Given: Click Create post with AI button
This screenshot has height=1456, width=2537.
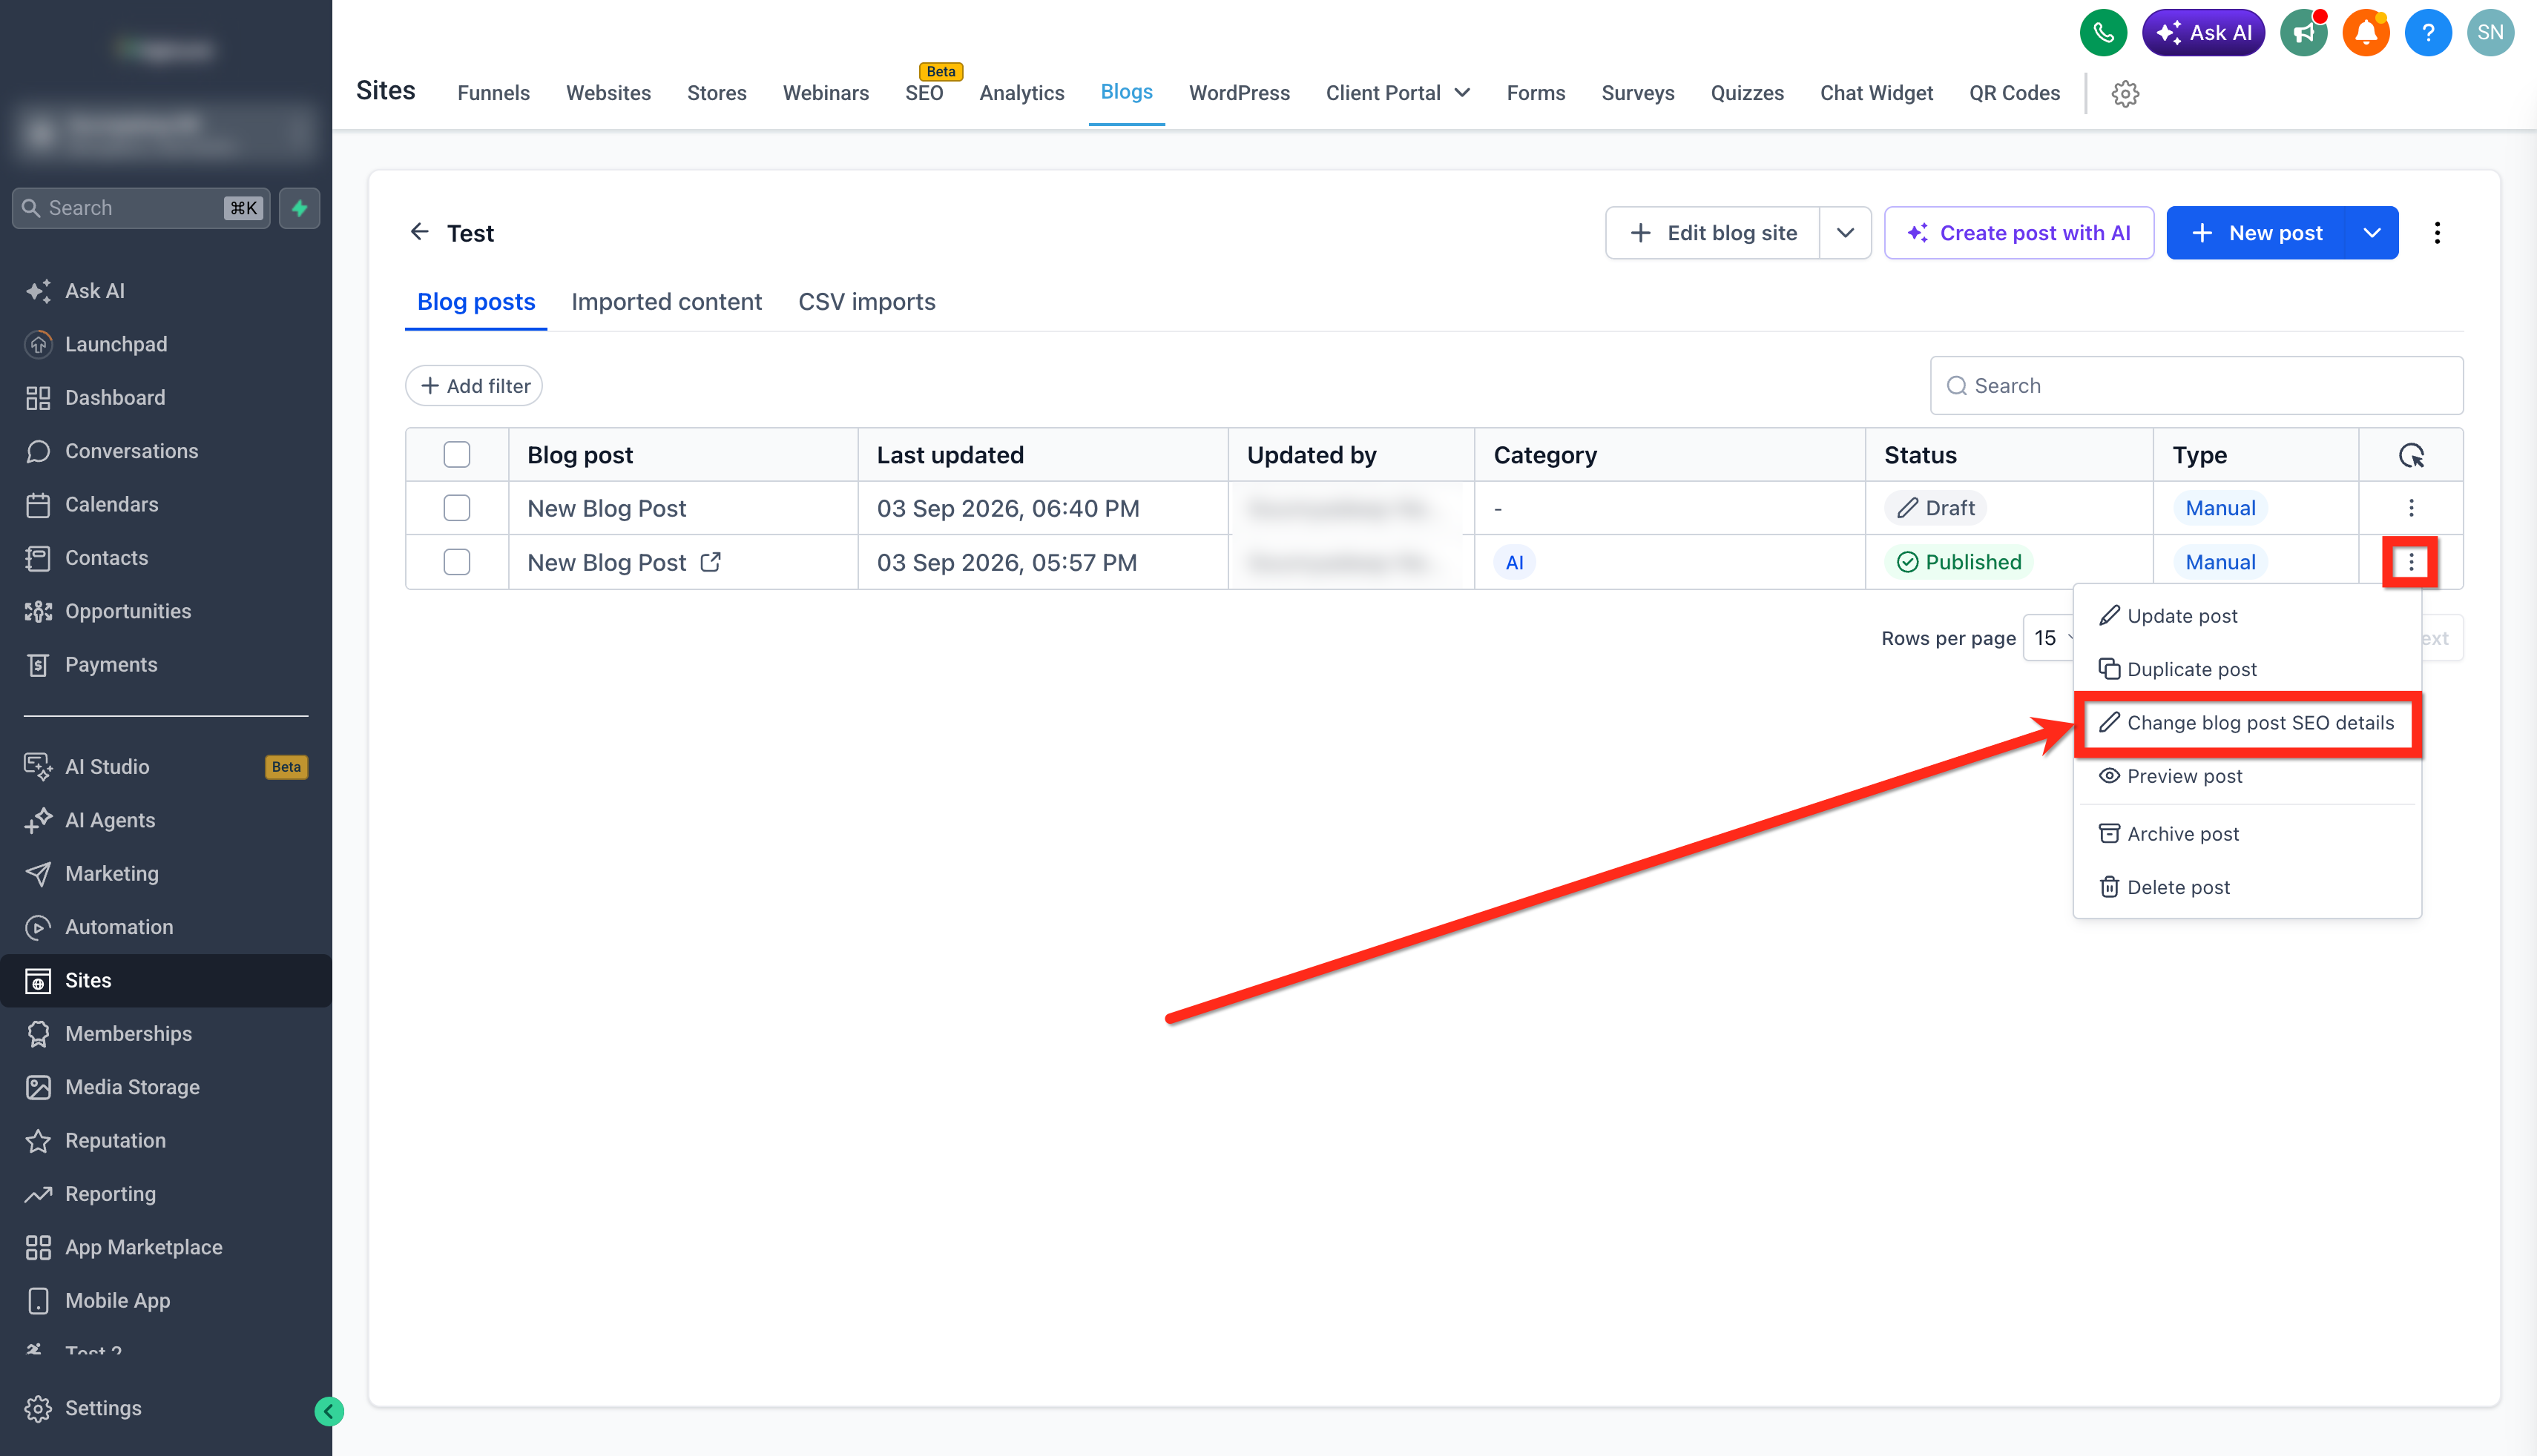Looking at the screenshot, I should [x=2018, y=233].
